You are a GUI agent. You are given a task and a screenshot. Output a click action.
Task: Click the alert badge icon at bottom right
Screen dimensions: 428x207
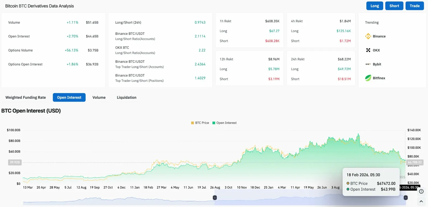click(x=421, y=191)
